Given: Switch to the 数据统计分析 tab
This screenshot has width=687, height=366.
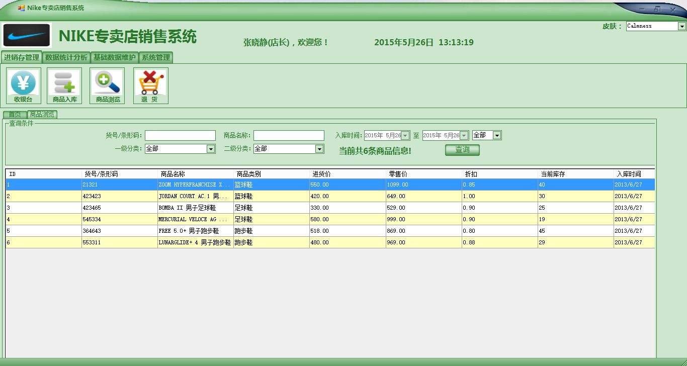Looking at the screenshot, I should 66,57.
